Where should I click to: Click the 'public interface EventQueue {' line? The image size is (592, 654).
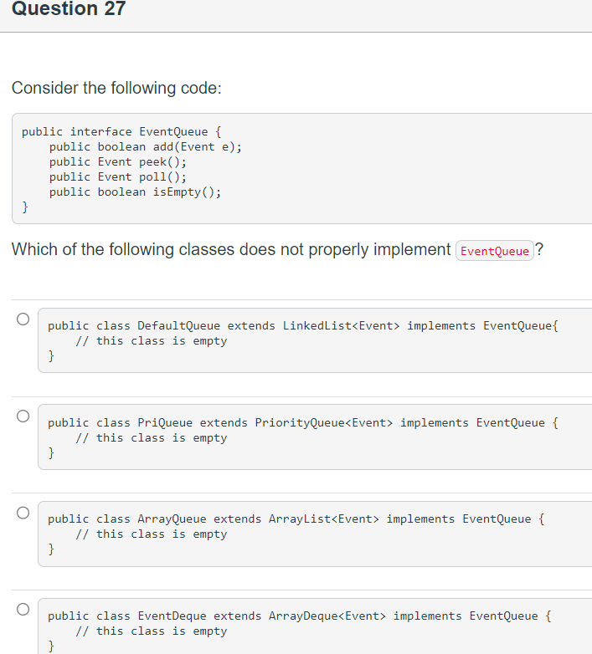pos(121,132)
